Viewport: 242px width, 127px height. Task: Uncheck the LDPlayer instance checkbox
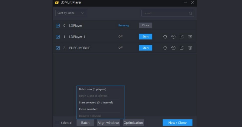click(58, 26)
